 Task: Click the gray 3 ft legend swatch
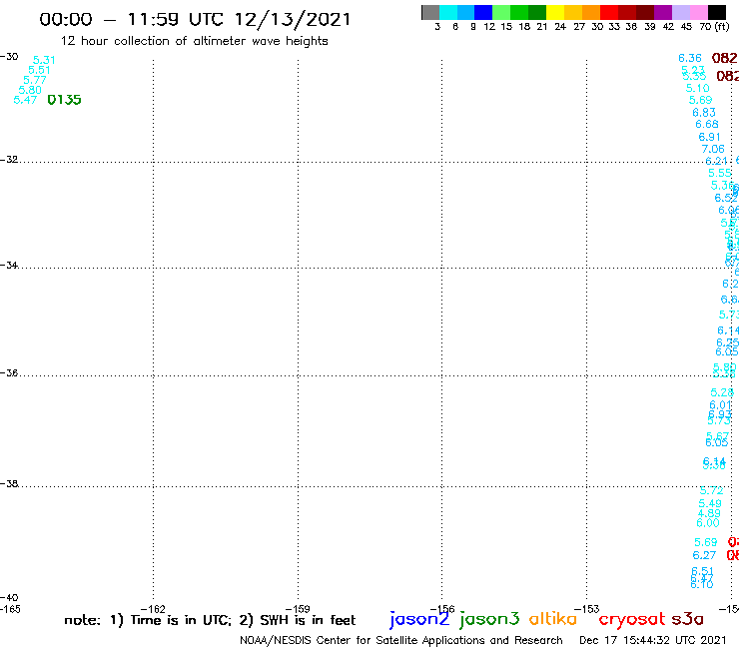point(430,12)
